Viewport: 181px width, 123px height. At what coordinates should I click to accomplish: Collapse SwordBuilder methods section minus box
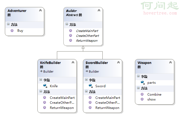click(x=86, y=91)
